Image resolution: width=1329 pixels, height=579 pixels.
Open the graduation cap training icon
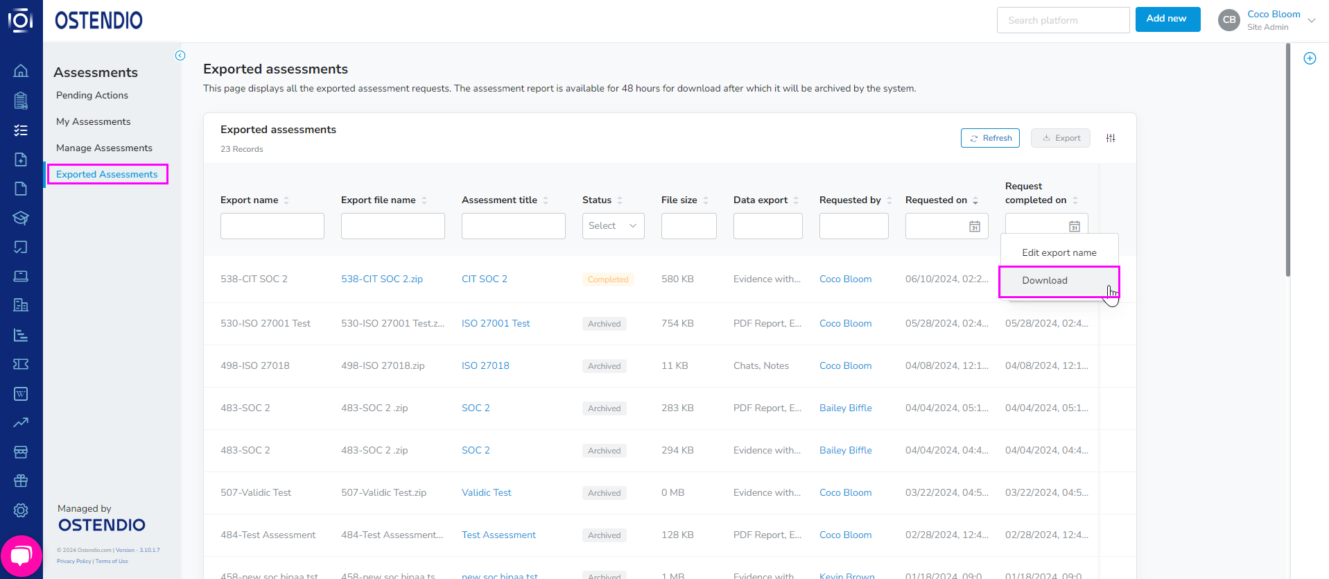click(21, 218)
